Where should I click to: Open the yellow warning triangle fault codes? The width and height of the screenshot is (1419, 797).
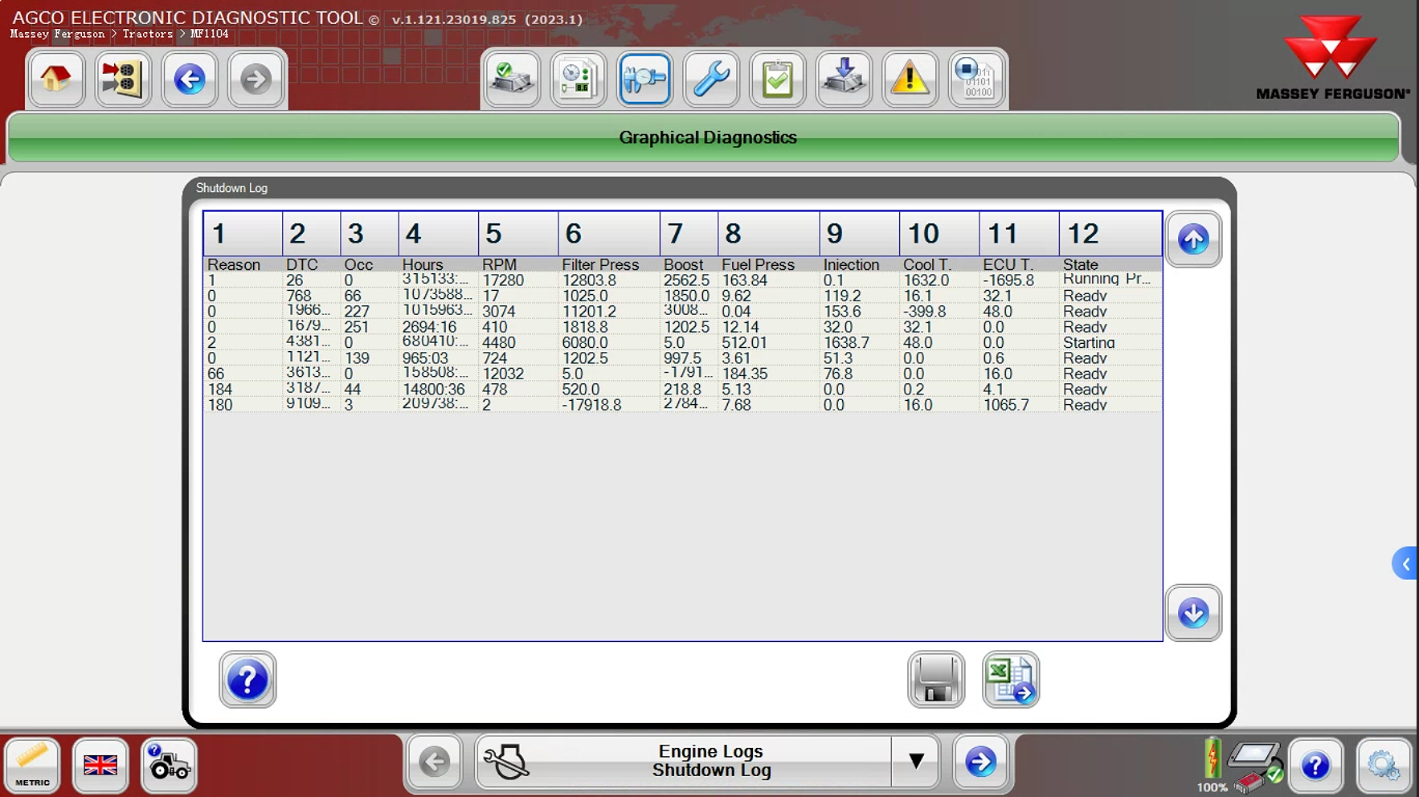coord(910,79)
